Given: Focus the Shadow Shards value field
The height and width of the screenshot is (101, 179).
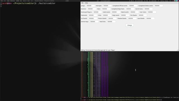Looking at the screenshot, I should (132, 19).
